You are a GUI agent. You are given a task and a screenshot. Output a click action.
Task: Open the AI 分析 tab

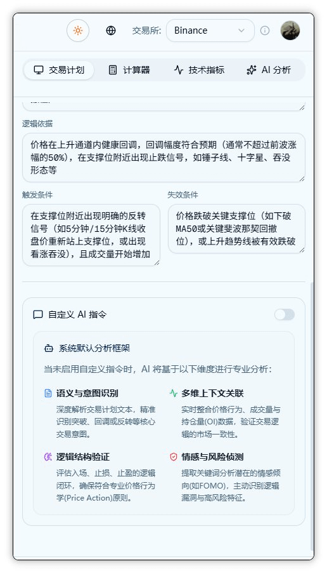(x=269, y=70)
